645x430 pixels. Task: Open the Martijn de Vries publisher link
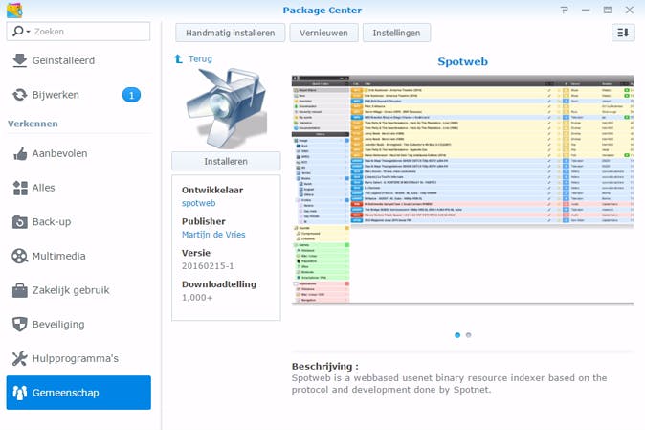tap(213, 234)
